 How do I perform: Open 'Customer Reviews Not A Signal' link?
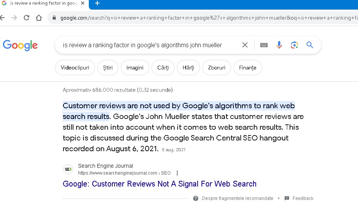[160, 184]
